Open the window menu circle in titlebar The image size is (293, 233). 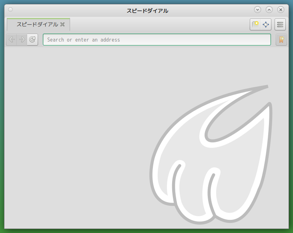(x=10, y=9)
